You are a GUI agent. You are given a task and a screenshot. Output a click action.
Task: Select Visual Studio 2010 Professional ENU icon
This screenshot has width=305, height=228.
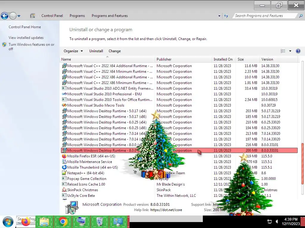click(x=64, y=94)
